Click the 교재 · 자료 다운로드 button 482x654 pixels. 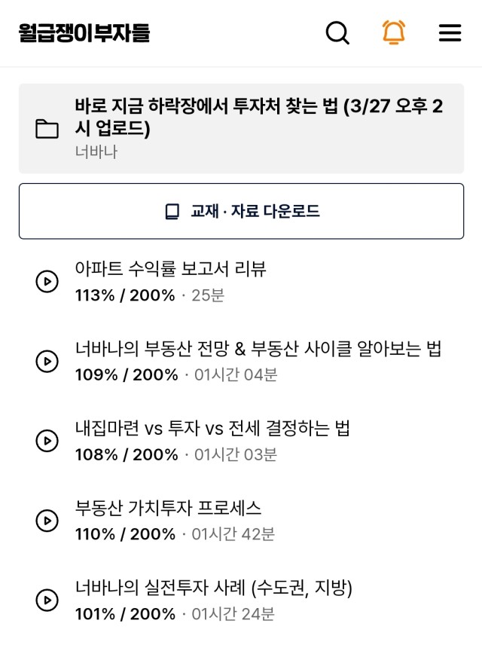[x=241, y=211]
